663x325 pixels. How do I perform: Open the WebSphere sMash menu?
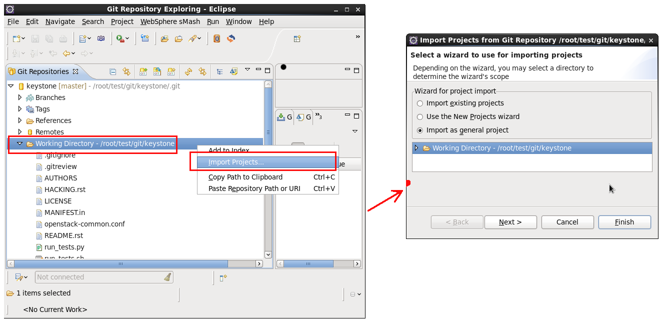click(170, 21)
